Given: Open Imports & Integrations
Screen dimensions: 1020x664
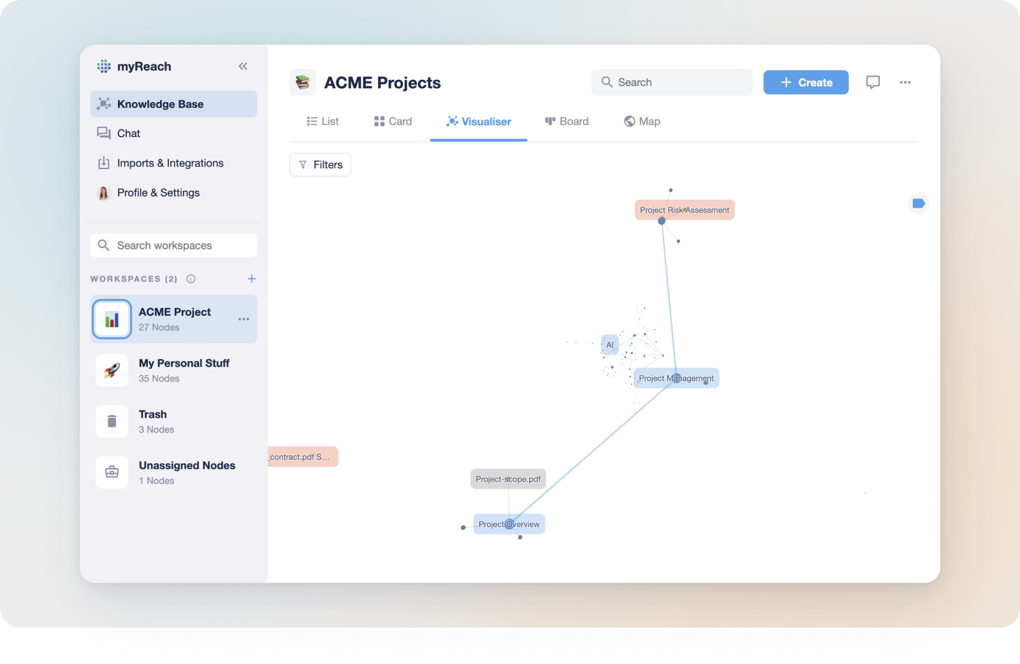Looking at the screenshot, I should pos(170,163).
